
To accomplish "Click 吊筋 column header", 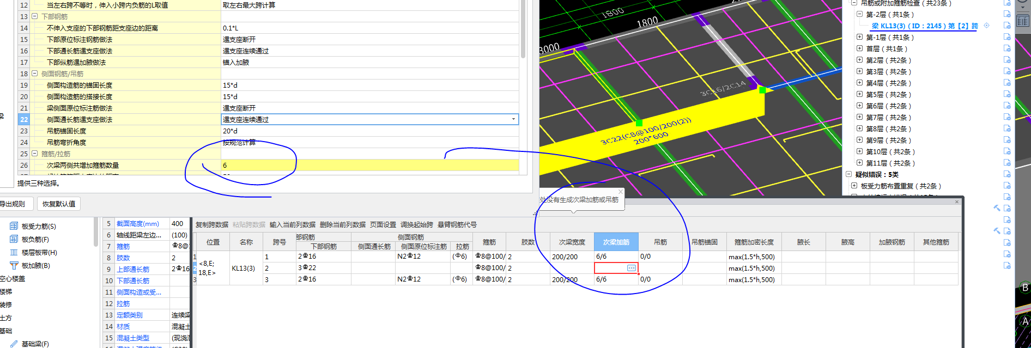I will click(x=660, y=242).
